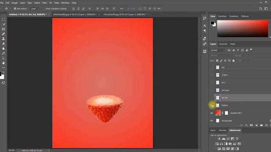Image resolution: width=271 pixels, height=152 pixels.
Task: Toggle Lock all padlock icon
Action: (233, 61)
